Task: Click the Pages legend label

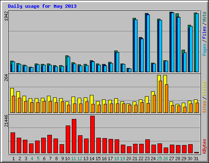Action: tap(205, 50)
